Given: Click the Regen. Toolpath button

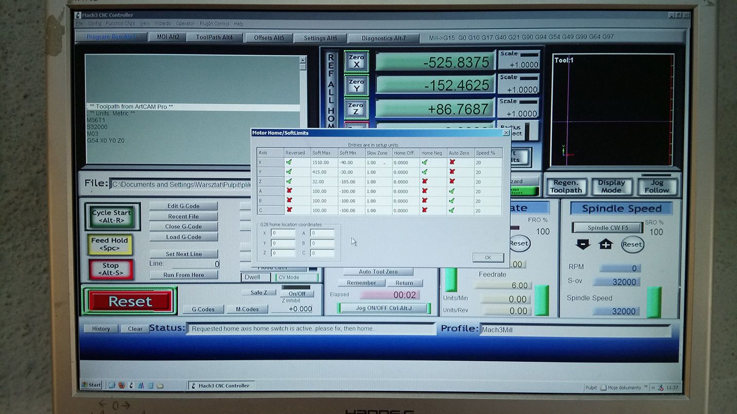Looking at the screenshot, I should point(566,186).
